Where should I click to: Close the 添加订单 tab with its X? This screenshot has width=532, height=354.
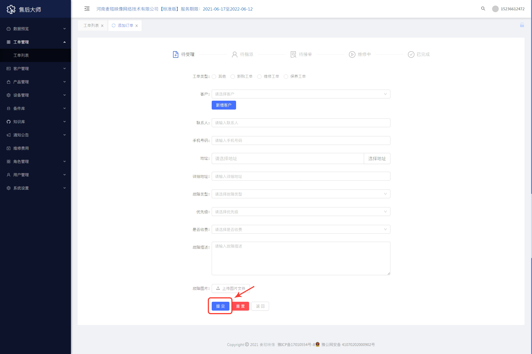coord(137,26)
